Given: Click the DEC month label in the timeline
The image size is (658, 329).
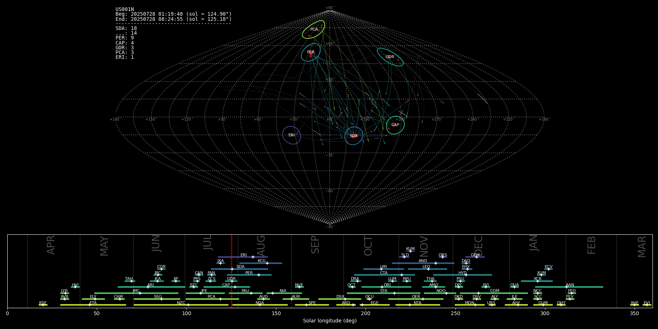Looking at the screenshot, I should tap(479, 246).
